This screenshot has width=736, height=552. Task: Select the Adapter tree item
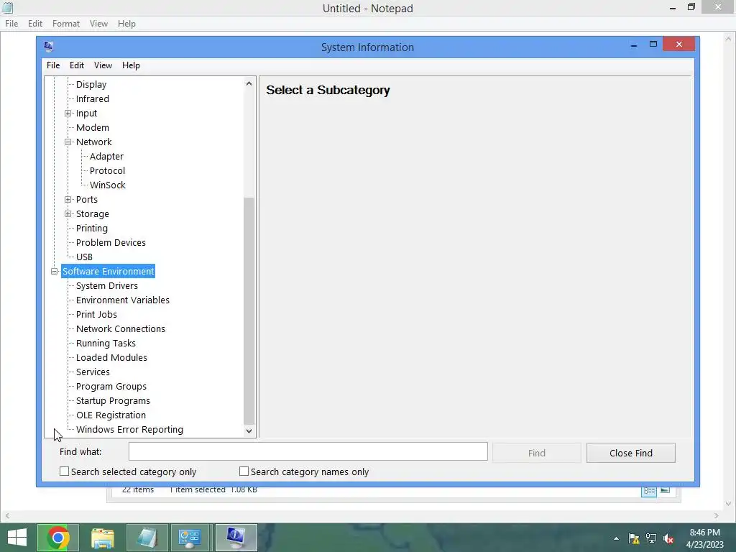[106, 156]
